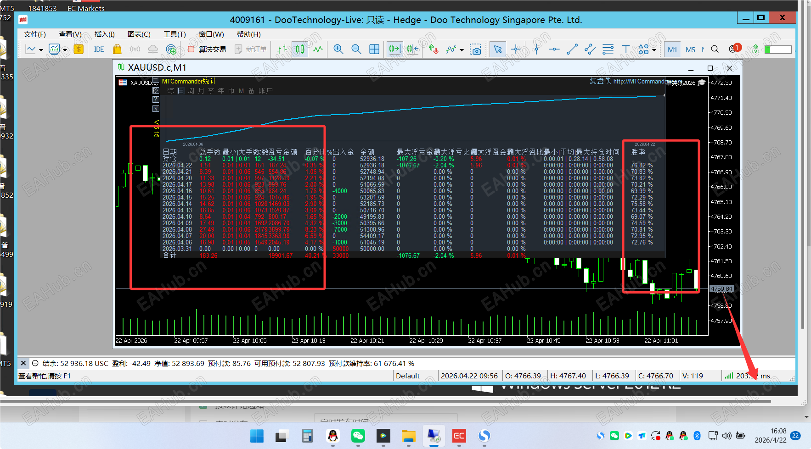The height and width of the screenshot is (449, 811).
Task: Open the account notifications icon
Action: pos(734,49)
